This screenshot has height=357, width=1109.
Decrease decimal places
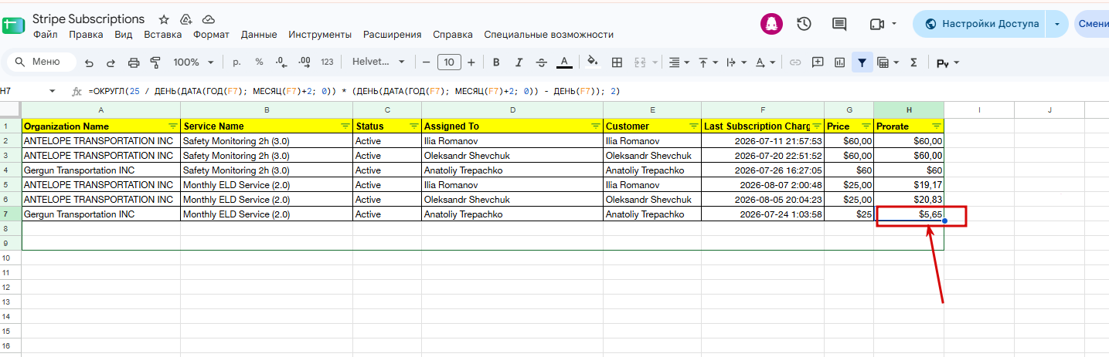tap(281, 62)
